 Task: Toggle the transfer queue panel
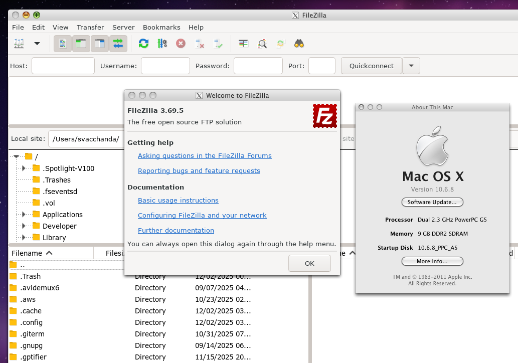pyautogui.click(x=118, y=44)
